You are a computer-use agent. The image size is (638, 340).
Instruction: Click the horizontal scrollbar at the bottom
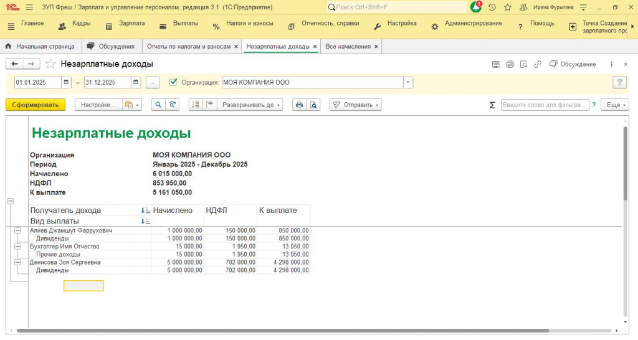(283, 331)
